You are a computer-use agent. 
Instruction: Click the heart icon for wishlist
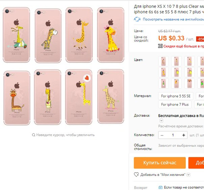pos(136,175)
